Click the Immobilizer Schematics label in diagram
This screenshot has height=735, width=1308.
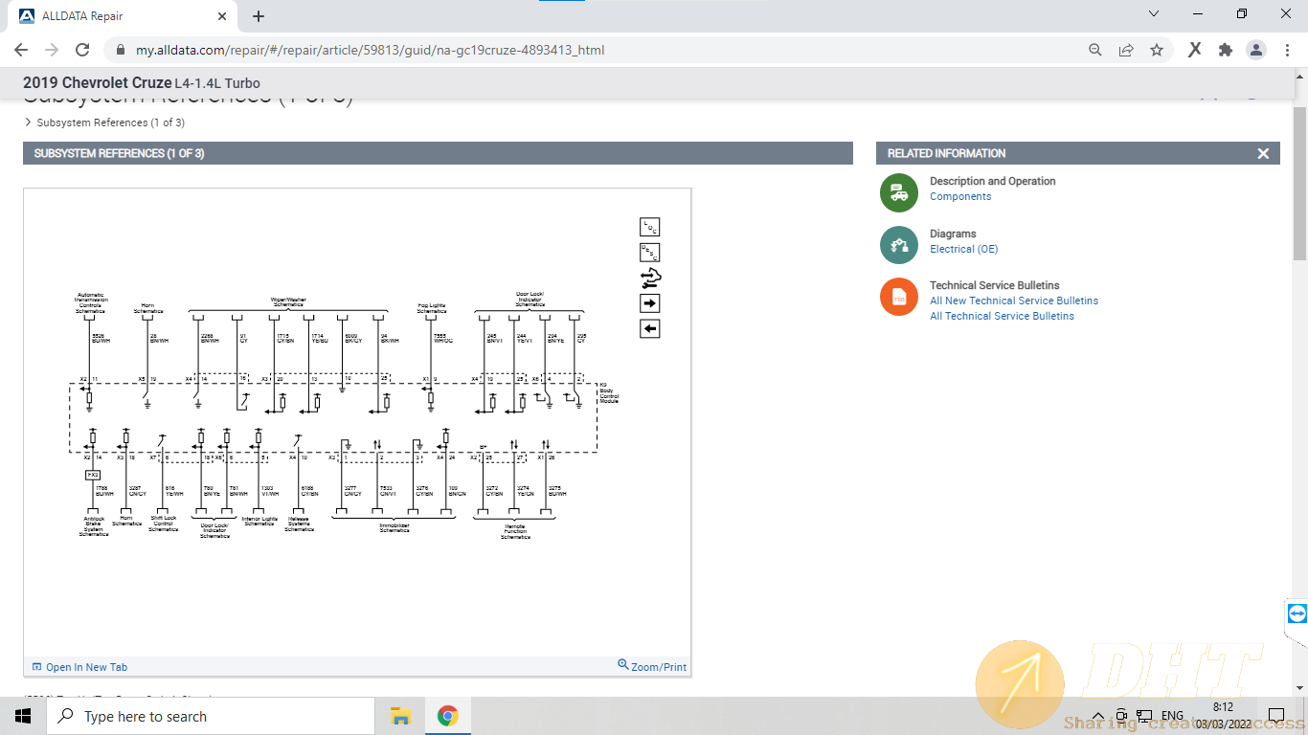[394, 527]
